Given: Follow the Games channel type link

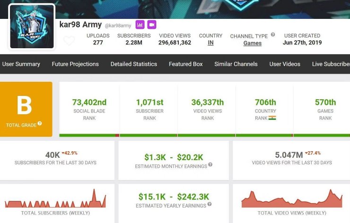Looking at the screenshot, I should coord(253,43).
